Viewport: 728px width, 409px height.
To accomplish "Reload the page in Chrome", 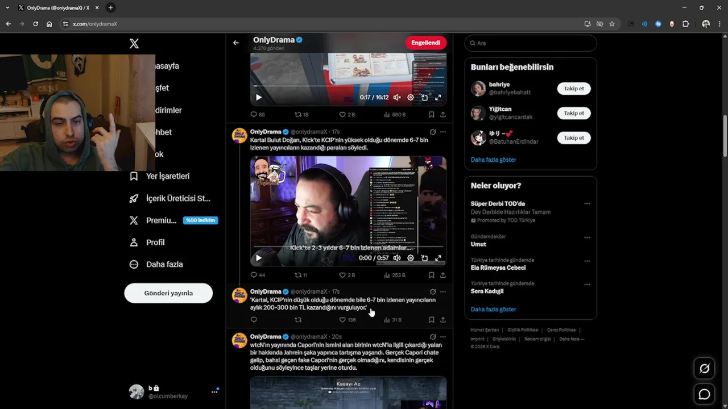I will click(x=35, y=24).
